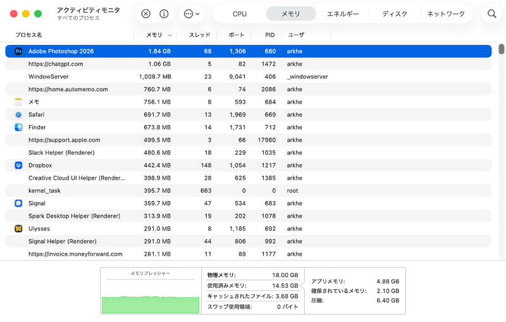Image resolution: width=506 pixels, height=322 pixels.
Task: Click キャッシュされたファイル 3.68 GB entry
Action: [x=252, y=296]
